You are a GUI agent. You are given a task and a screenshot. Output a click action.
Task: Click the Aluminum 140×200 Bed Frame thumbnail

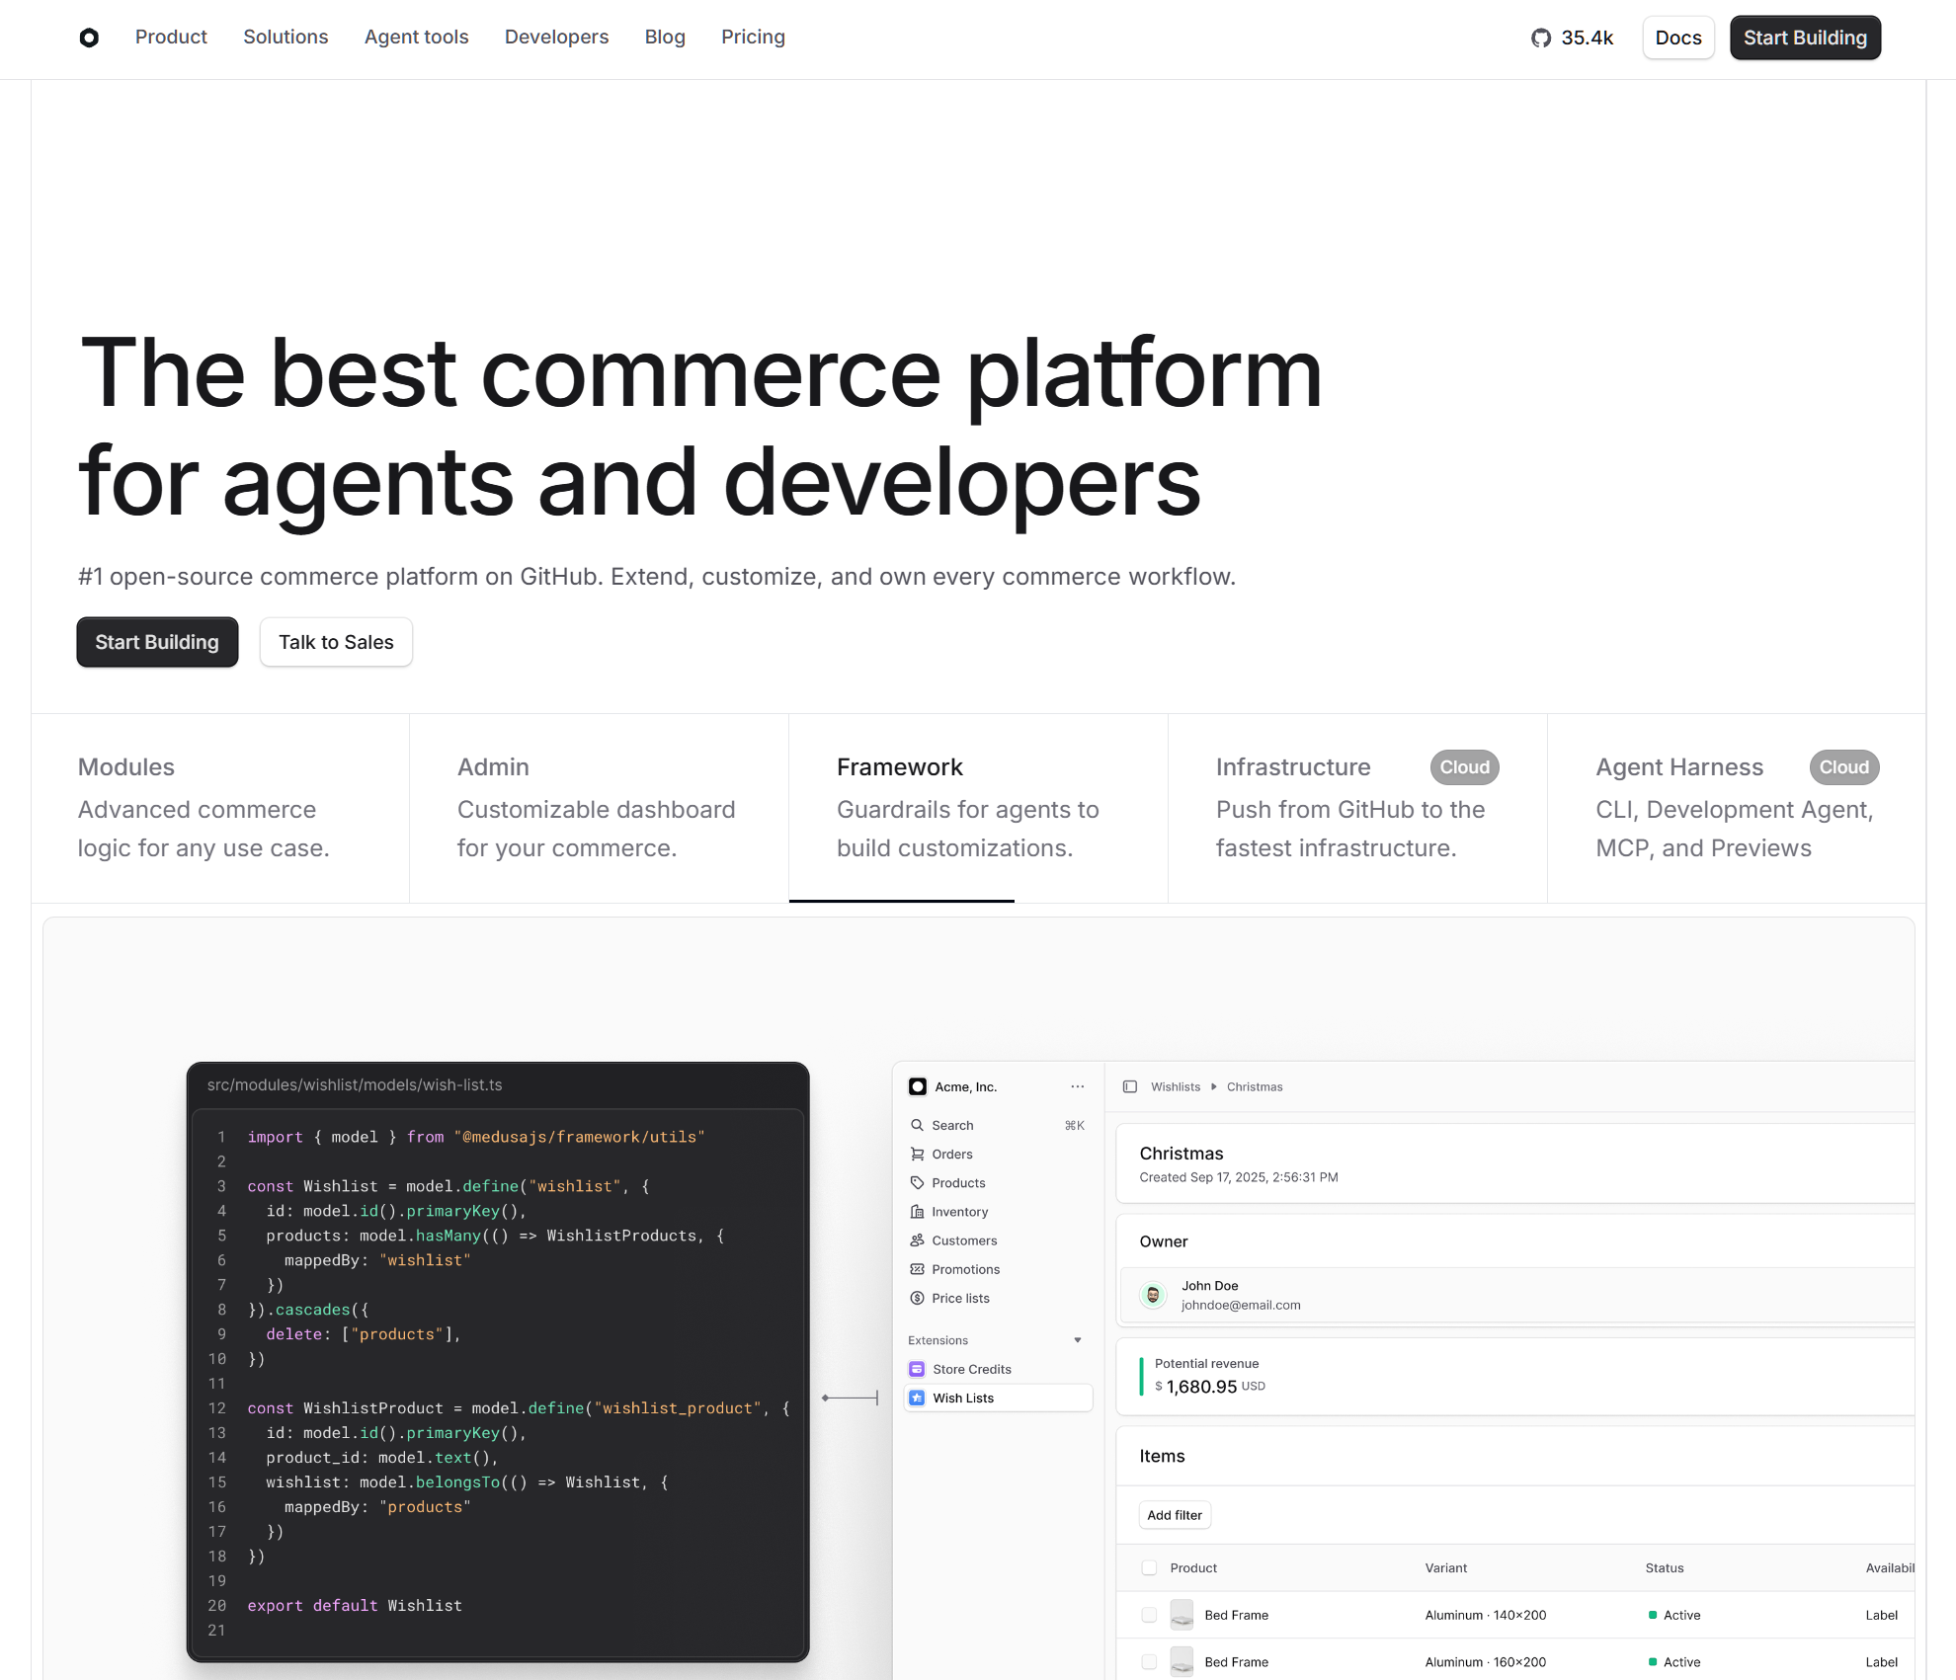pyautogui.click(x=1182, y=1615)
